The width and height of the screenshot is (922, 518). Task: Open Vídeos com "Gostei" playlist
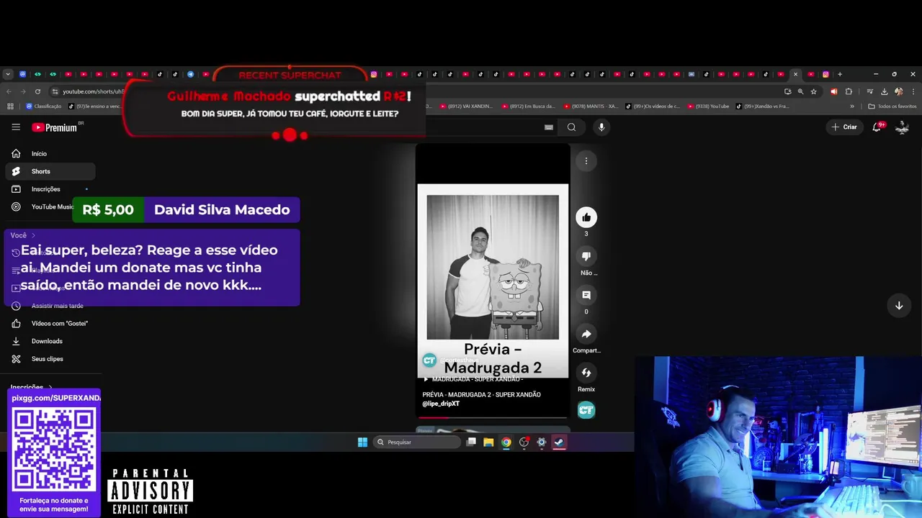[50, 323]
